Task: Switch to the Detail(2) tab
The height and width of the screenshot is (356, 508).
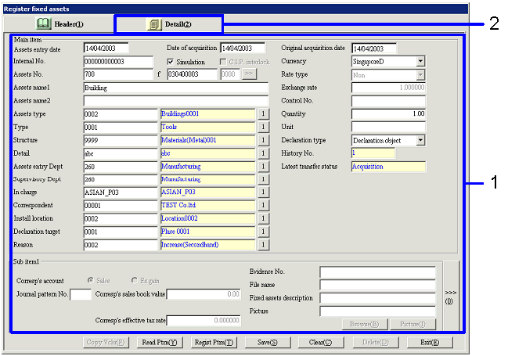Action: (x=170, y=24)
